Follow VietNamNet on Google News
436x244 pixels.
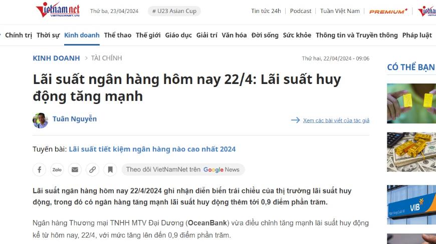183,169
